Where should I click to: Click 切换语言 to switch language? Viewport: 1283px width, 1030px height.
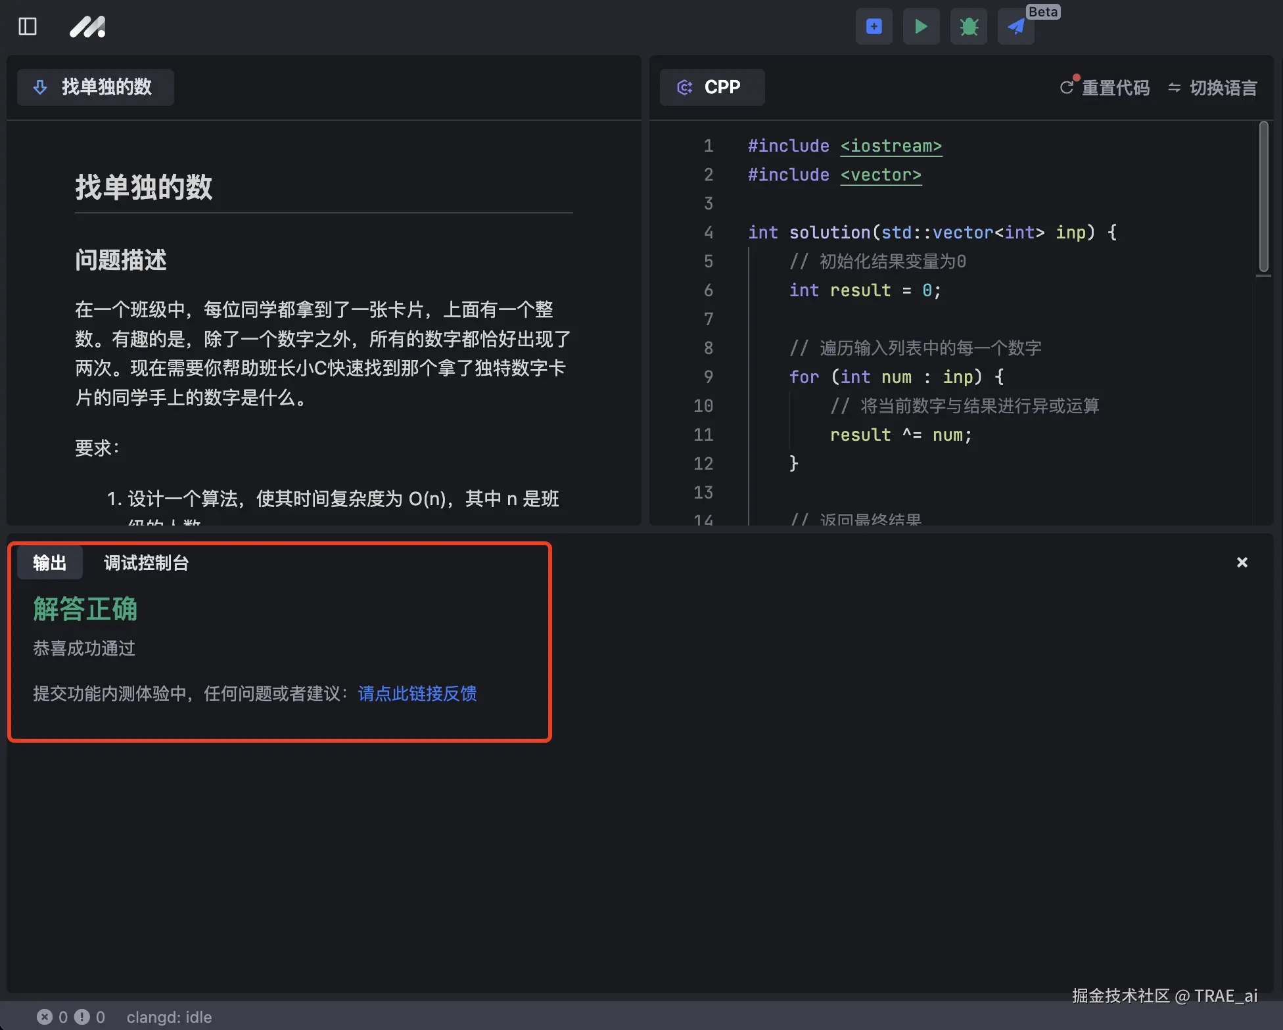tap(1223, 87)
